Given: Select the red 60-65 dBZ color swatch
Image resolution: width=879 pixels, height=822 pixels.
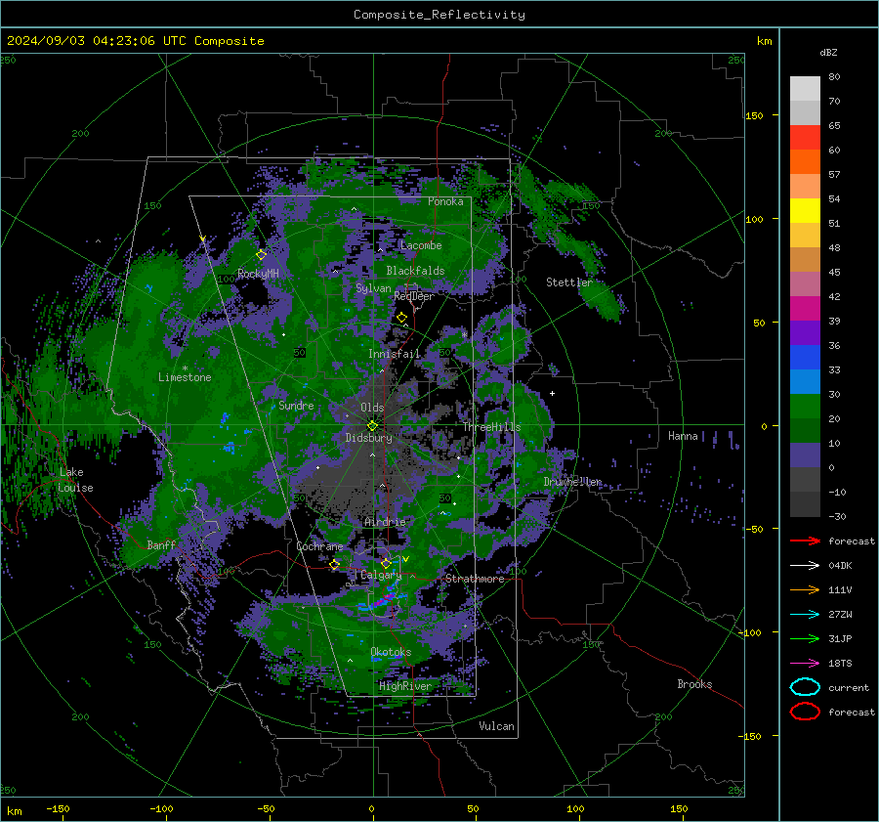Looking at the screenshot, I should pyautogui.click(x=805, y=138).
